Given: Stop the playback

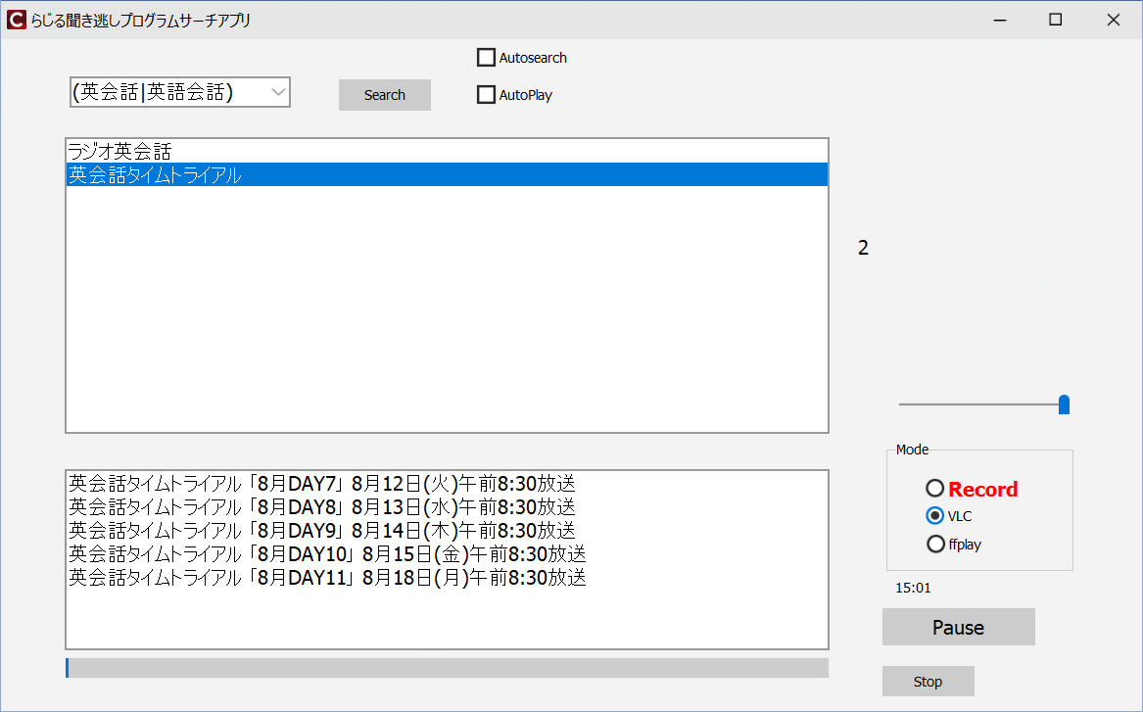Looking at the screenshot, I should click(x=928, y=682).
